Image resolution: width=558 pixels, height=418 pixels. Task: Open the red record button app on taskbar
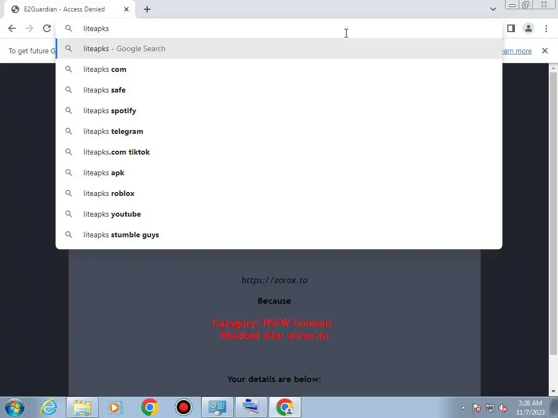coord(183,407)
